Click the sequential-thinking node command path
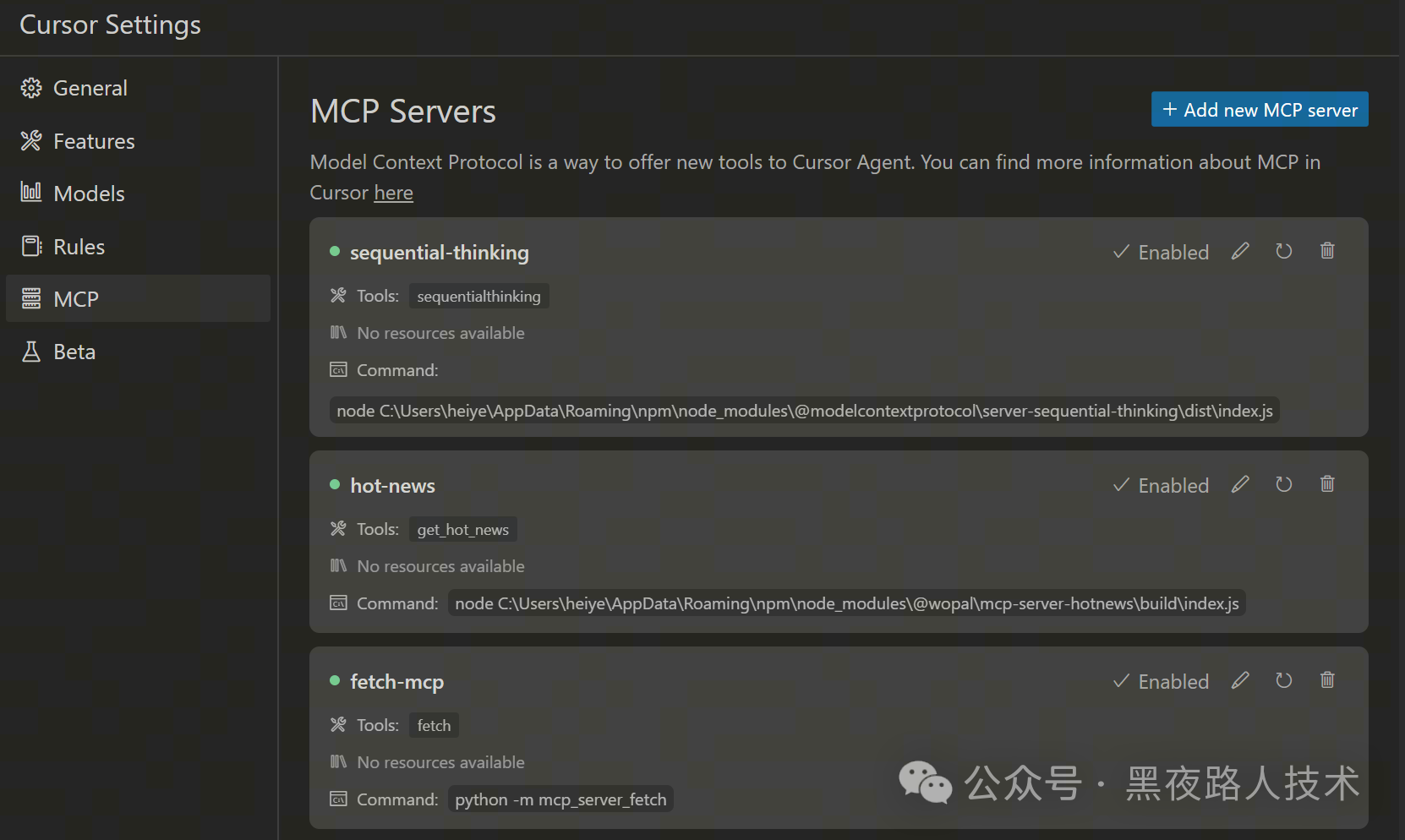Screen dimensions: 1405x840 [804, 411]
